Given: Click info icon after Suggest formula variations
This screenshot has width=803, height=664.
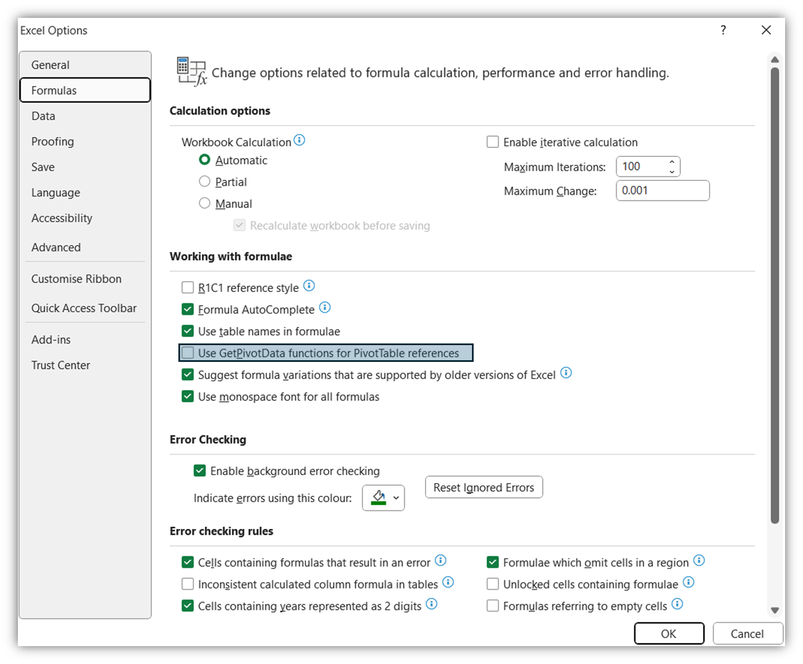Looking at the screenshot, I should point(566,373).
